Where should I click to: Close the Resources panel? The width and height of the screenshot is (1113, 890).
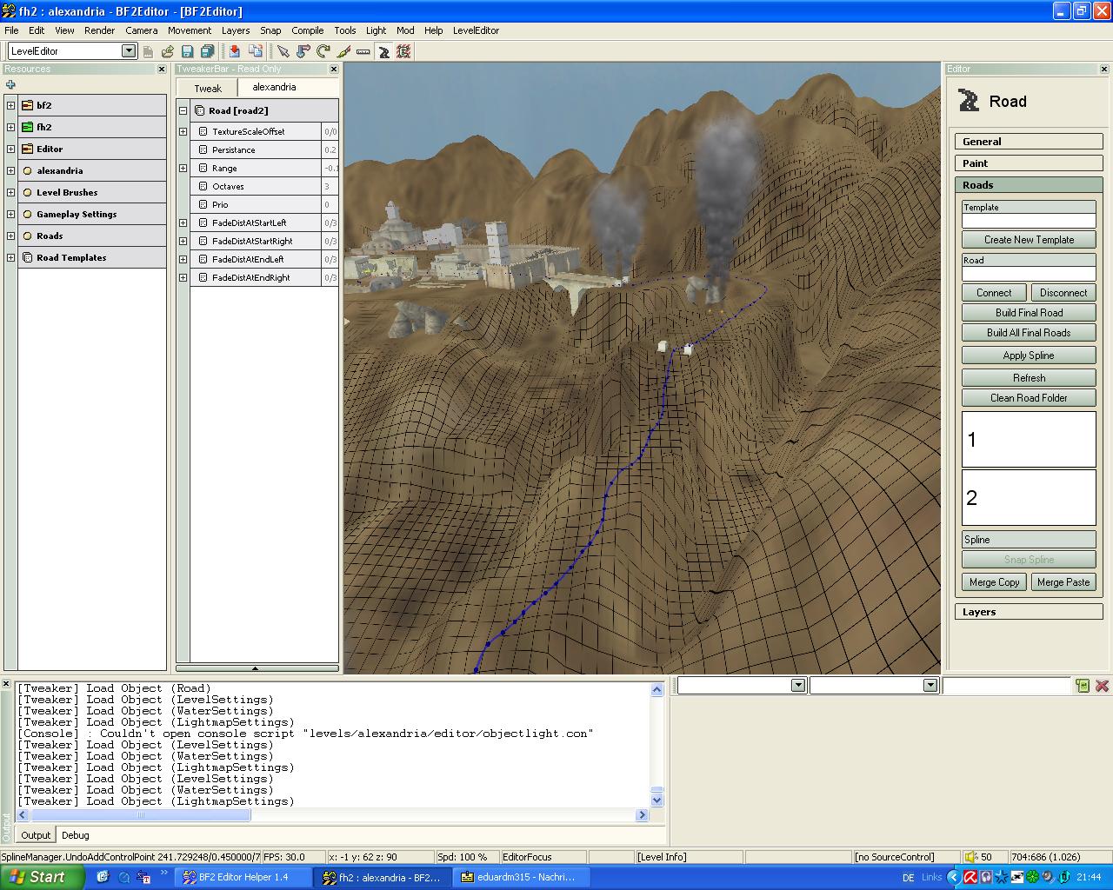(161, 69)
